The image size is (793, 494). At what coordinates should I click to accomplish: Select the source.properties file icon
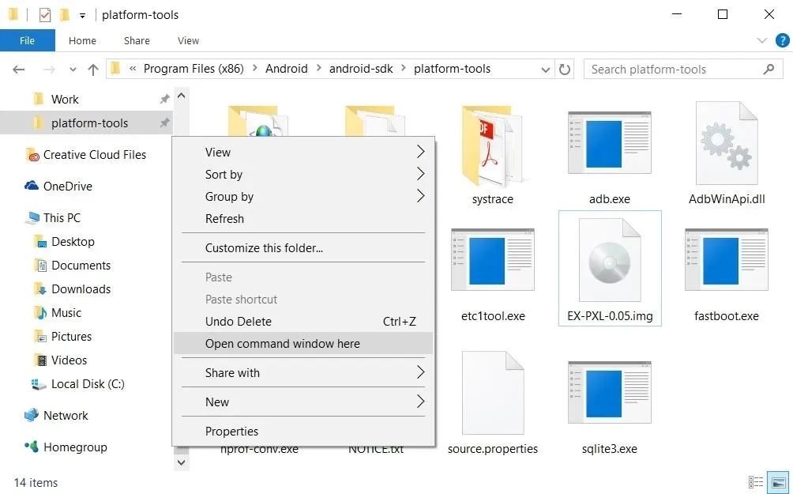(x=493, y=392)
